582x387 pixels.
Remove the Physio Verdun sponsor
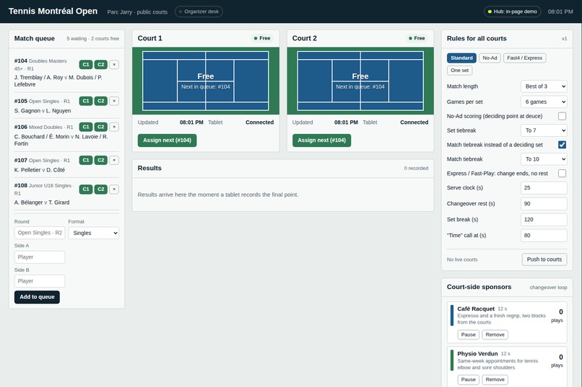495,379
